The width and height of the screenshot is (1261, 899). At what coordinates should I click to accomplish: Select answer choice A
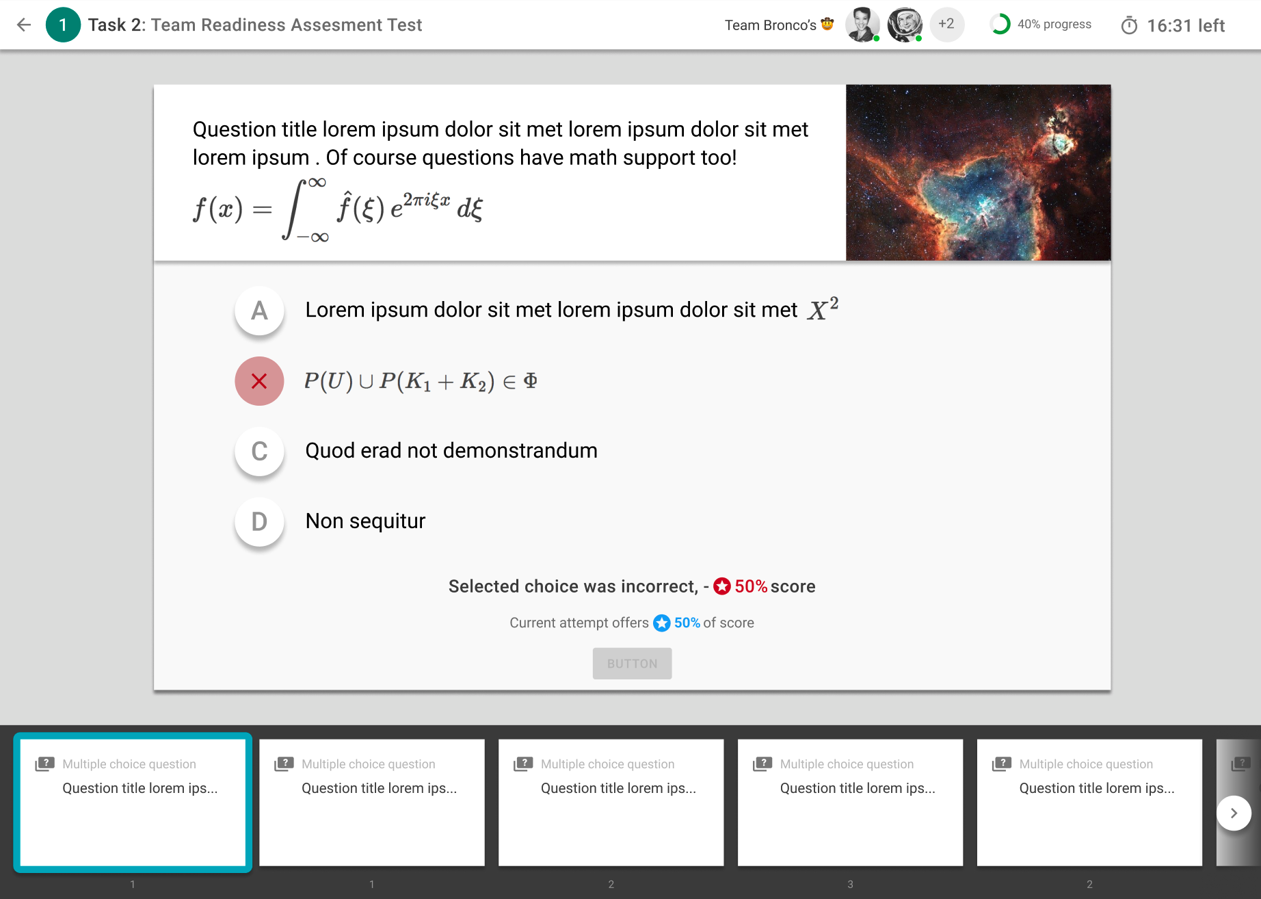[x=259, y=311]
